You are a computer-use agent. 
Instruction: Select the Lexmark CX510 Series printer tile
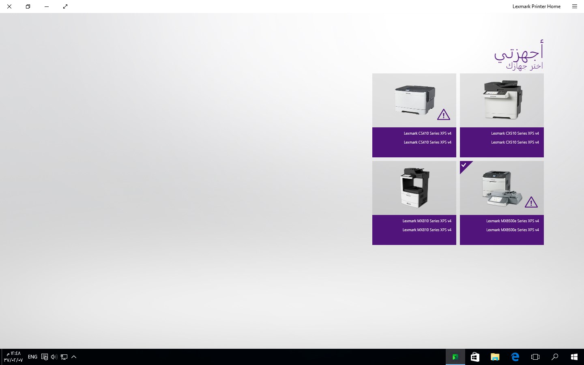pyautogui.click(x=502, y=115)
